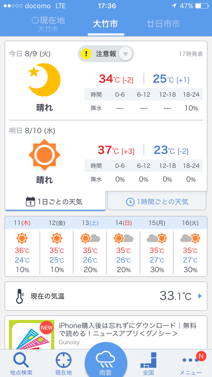Select the 16(火) daily forecast column
212x377 pixels.
(x=190, y=247)
